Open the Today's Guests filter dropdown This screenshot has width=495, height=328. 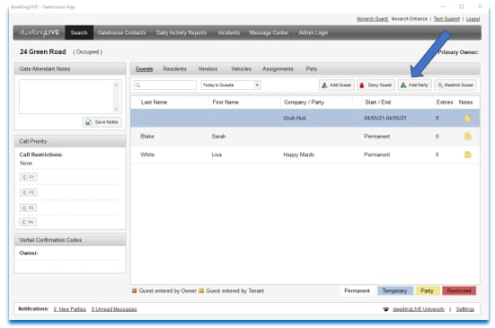[x=231, y=84]
